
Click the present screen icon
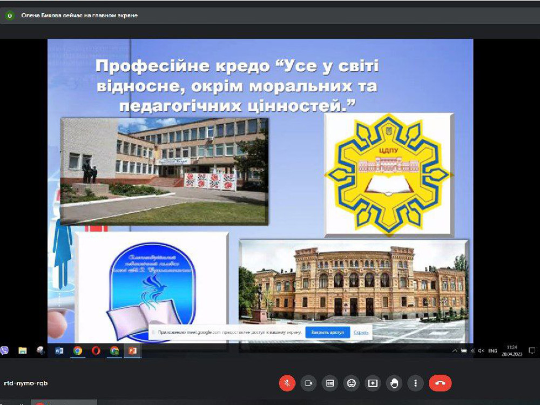pyautogui.click(x=373, y=383)
